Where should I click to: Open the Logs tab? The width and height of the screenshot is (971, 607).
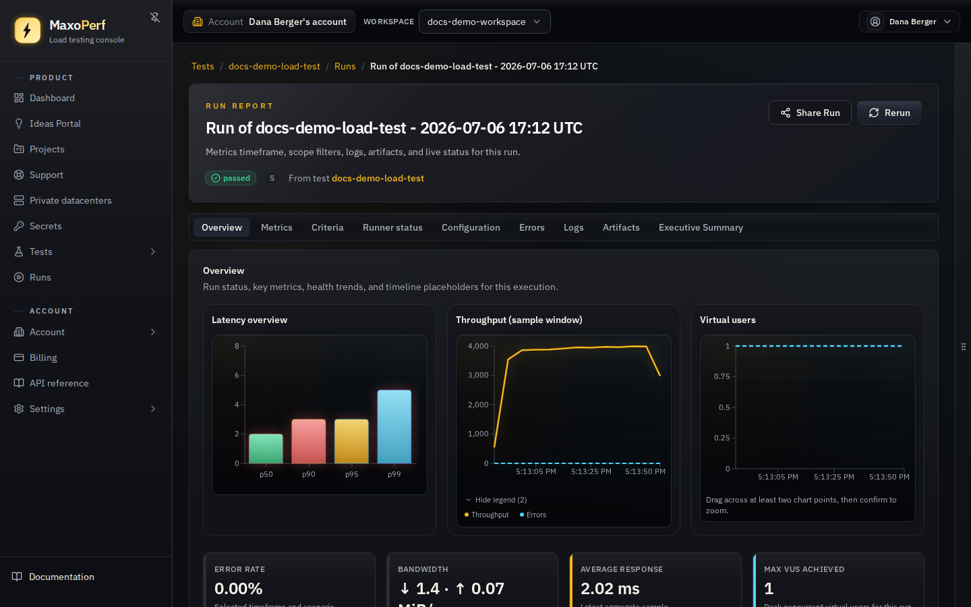574,227
